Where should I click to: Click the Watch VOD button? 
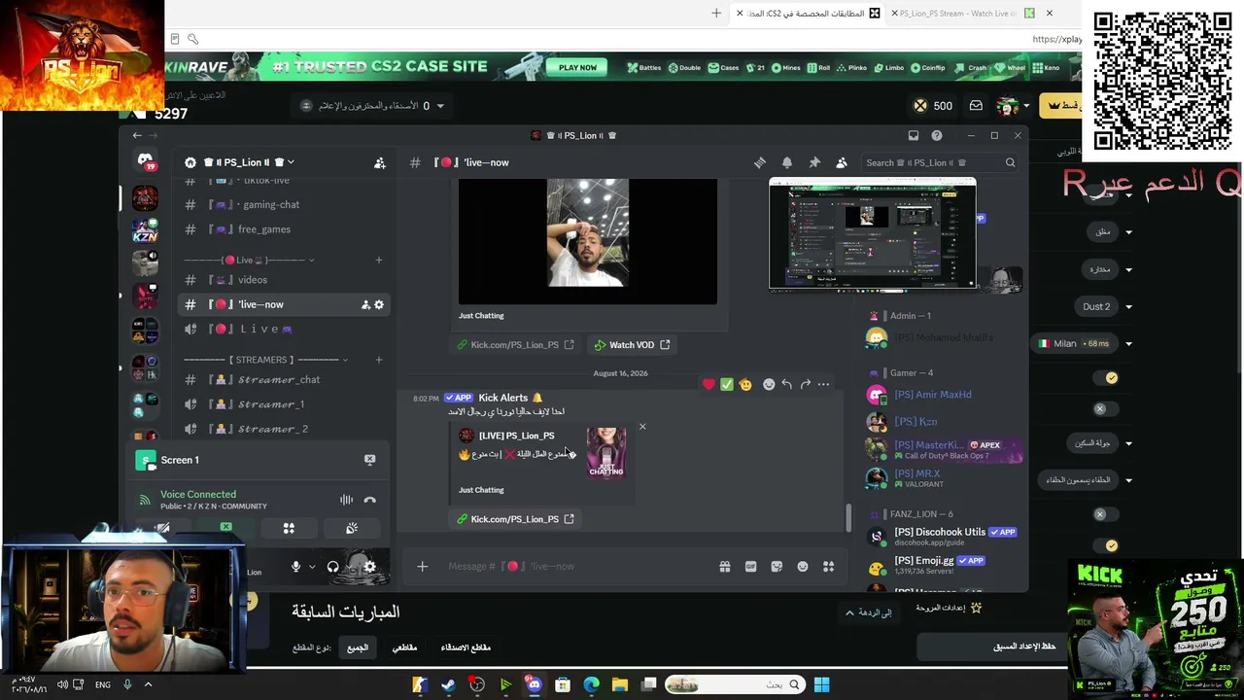pyautogui.click(x=632, y=345)
